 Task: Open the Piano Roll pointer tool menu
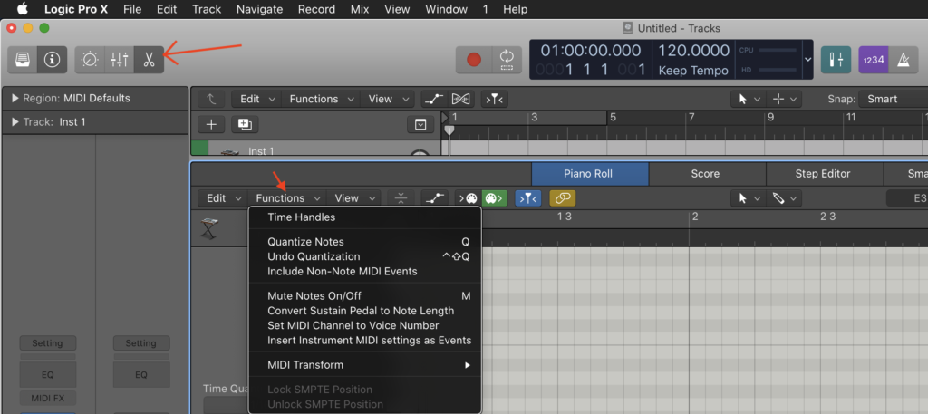[x=748, y=198]
